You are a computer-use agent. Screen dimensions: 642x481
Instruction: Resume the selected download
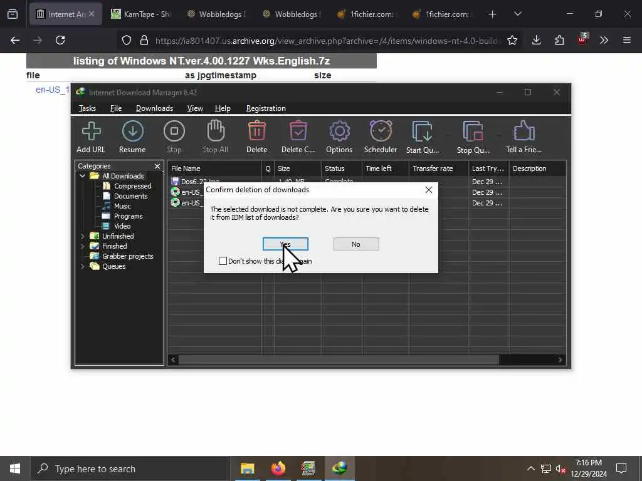[x=132, y=137]
